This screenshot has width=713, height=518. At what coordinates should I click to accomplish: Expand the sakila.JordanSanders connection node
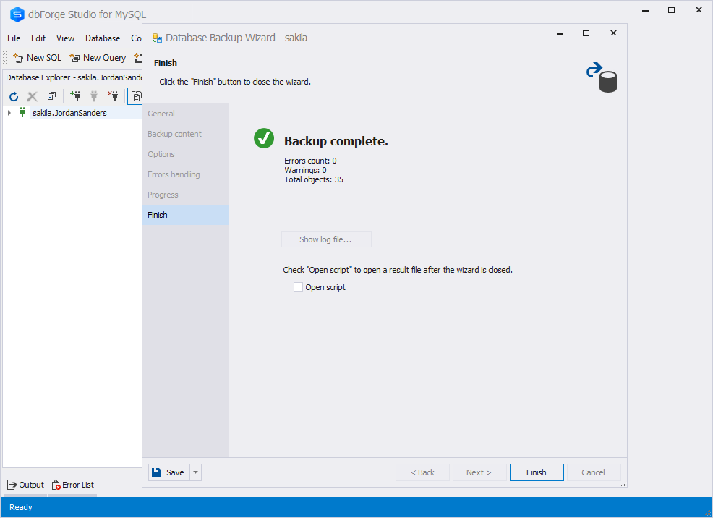click(9, 112)
